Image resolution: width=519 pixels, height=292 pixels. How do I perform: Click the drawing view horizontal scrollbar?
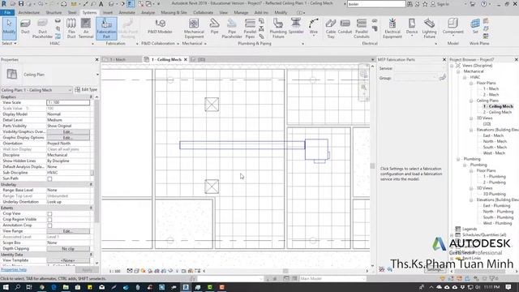click(285, 271)
